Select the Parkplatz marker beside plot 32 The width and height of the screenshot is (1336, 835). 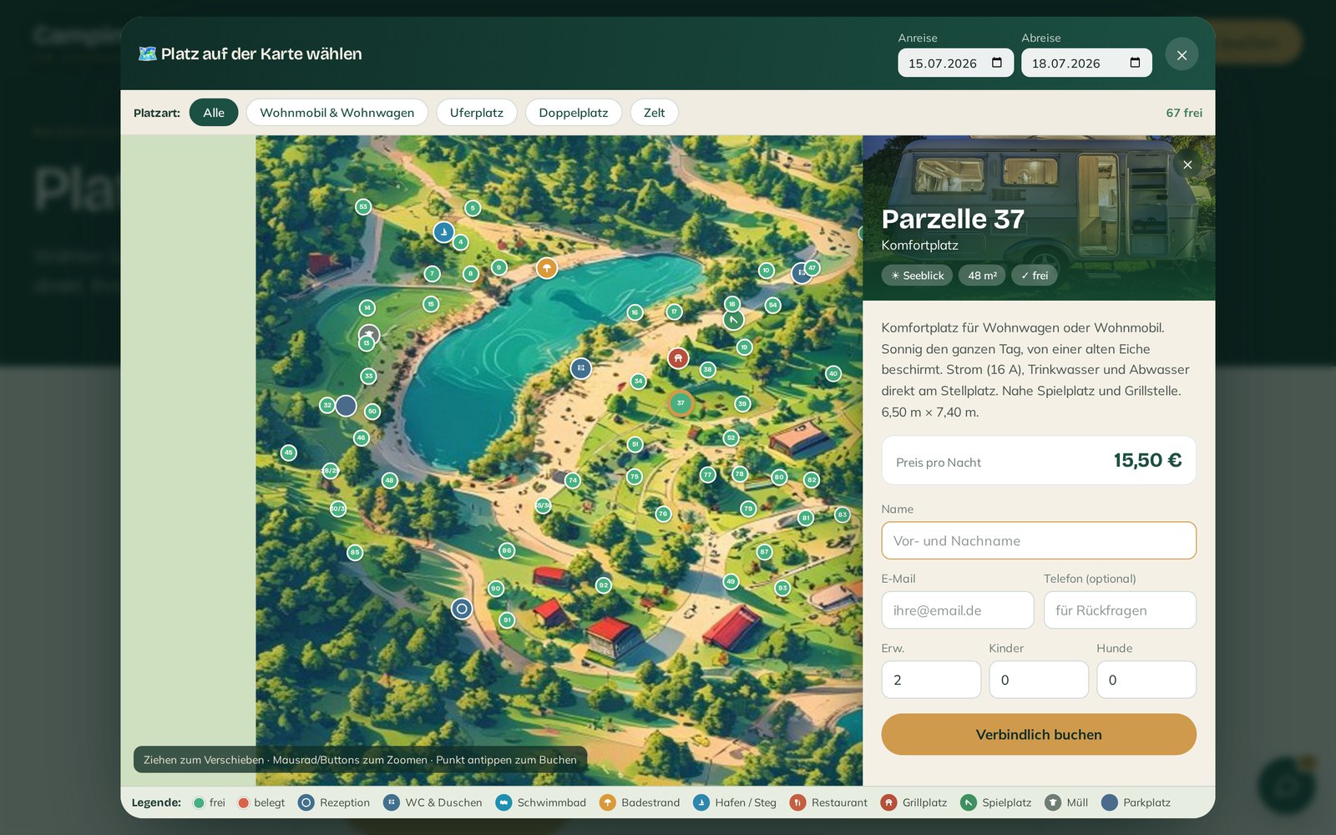(x=346, y=406)
